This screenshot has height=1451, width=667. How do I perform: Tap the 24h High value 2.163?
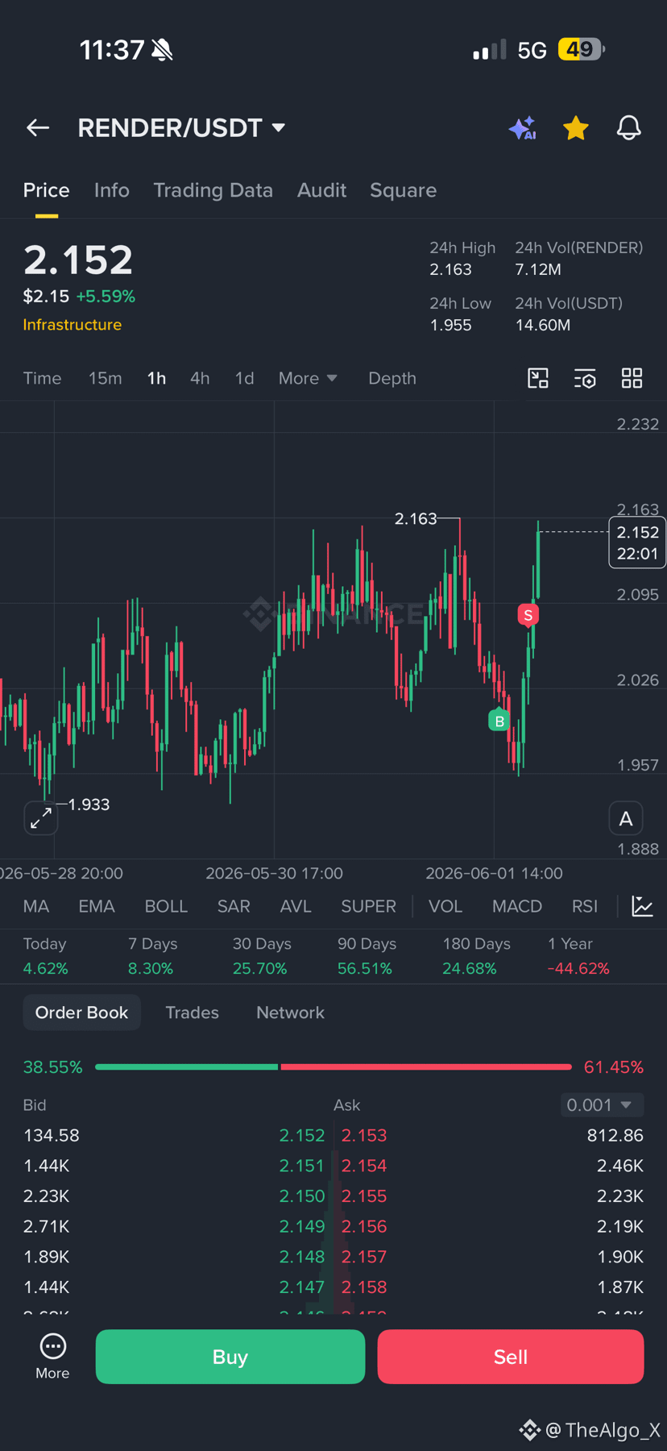pos(450,269)
